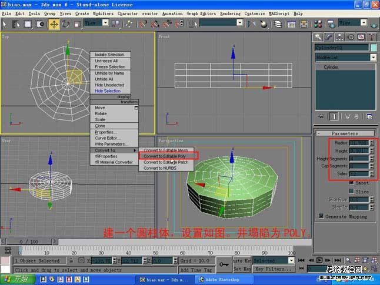Toggle Angle Snap magnet
The image size is (380, 285).
(x=155, y=24)
